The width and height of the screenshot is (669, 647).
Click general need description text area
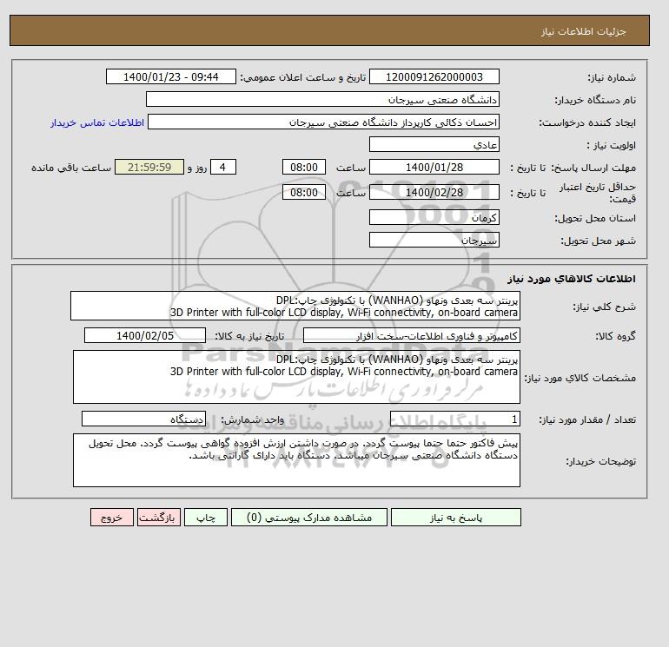pos(295,307)
